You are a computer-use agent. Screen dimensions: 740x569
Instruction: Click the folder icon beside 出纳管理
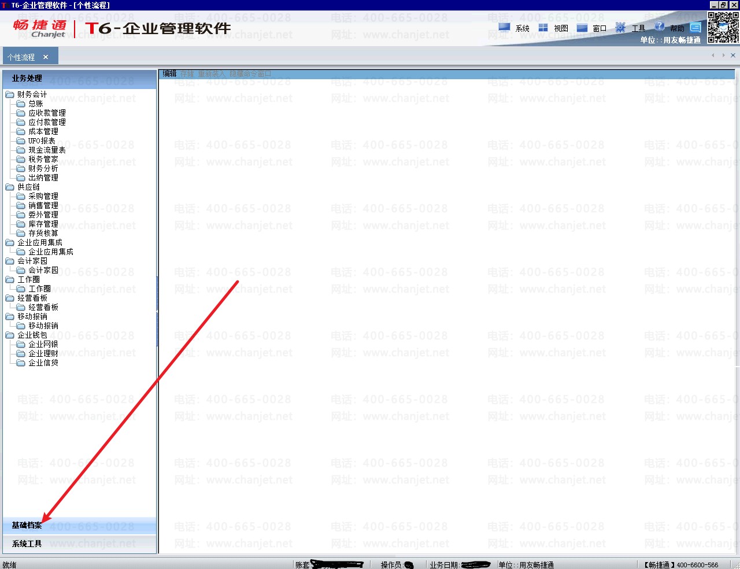tap(21, 178)
